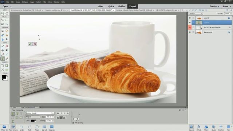Screen dimensions: 233x131
Task: Select the Lasso tool
Action: (x=3, y=24)
